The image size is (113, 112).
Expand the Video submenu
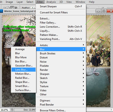(61, 90)
